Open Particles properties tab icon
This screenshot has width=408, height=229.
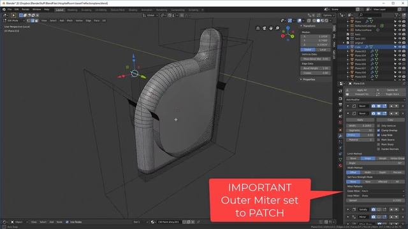340,142
